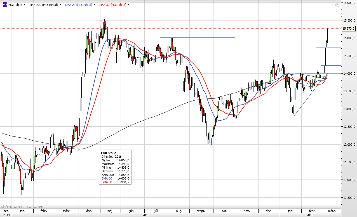357x217 pixels.
Task: Open the red SMA 30 (MOL:xbud) dropdown
Action: pos(129,5)
